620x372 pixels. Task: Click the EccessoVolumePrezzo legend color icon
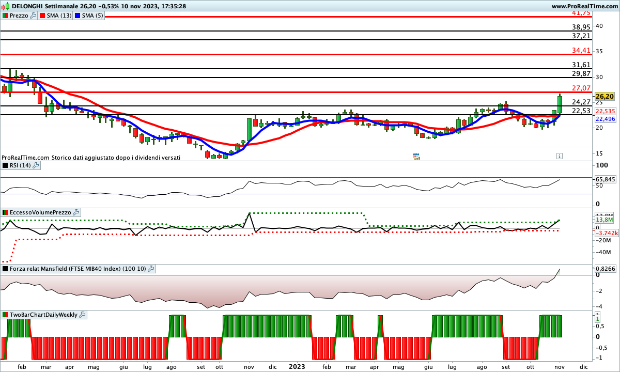[x=5, y=212]
